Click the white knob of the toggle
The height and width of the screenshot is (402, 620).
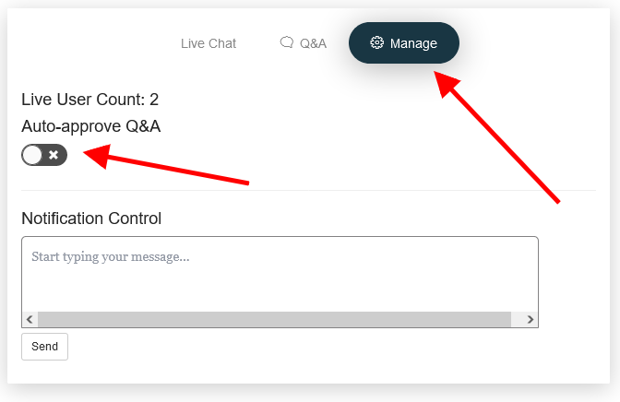32,155
